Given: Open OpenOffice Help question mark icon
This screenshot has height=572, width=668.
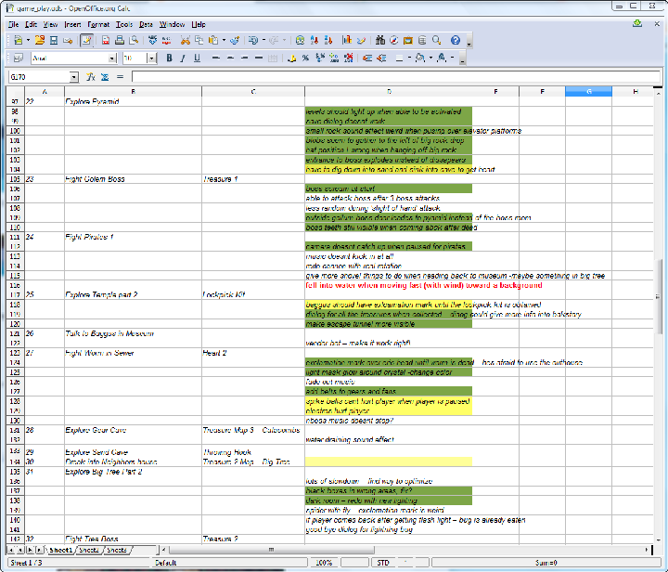Looking at the screenshot, I should [456, 40].
